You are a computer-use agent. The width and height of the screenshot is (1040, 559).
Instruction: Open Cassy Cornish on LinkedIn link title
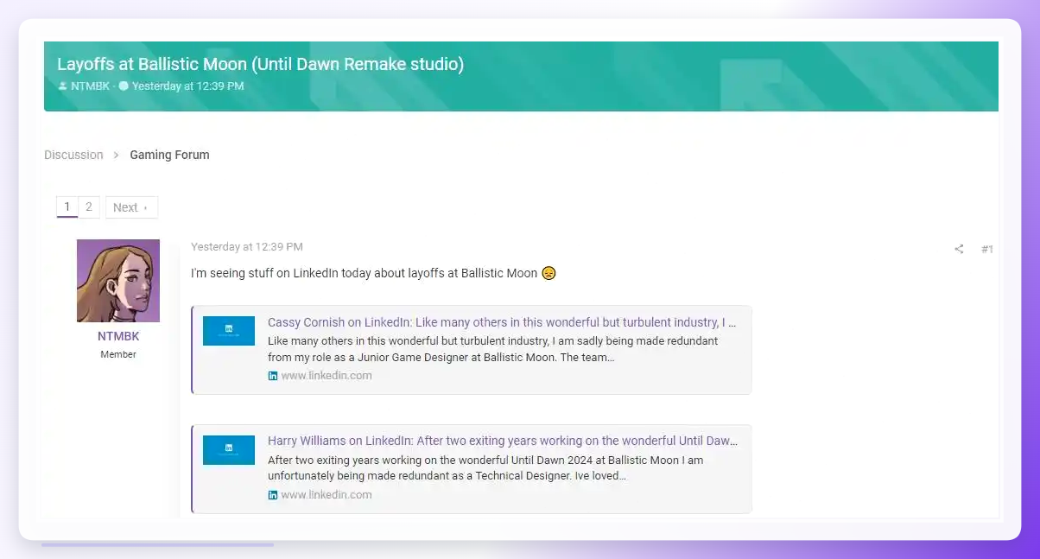[x=502, y=322]
